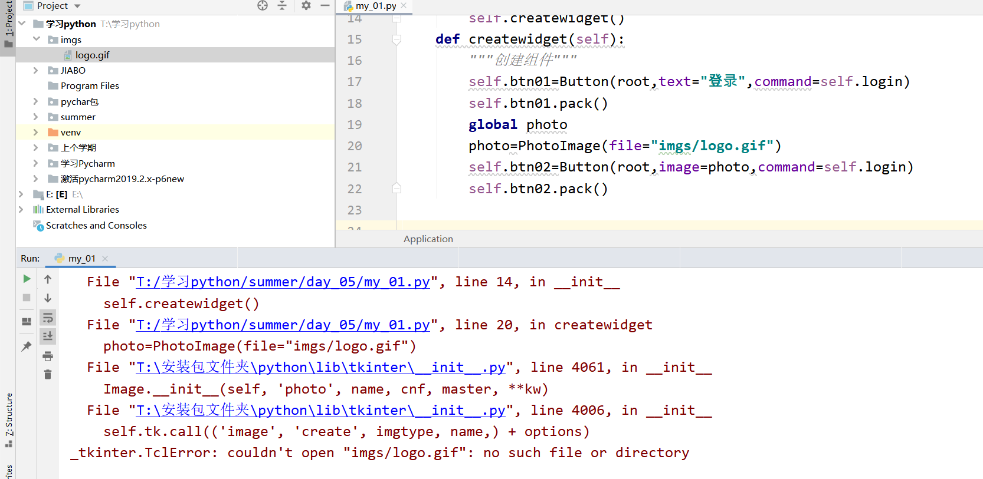Expand External Libraries node
Screen dimensions: 983x479
pyautogui.click(x=22, y=209)
